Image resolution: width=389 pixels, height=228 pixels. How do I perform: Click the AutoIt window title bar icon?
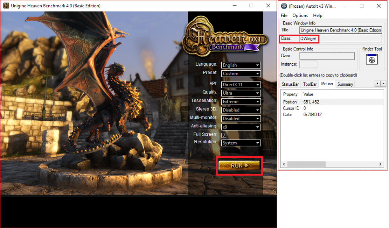(284, 6)
